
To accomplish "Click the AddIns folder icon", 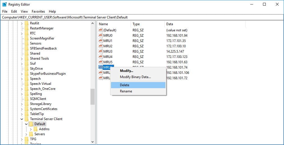I will click(x=35, y=129).
